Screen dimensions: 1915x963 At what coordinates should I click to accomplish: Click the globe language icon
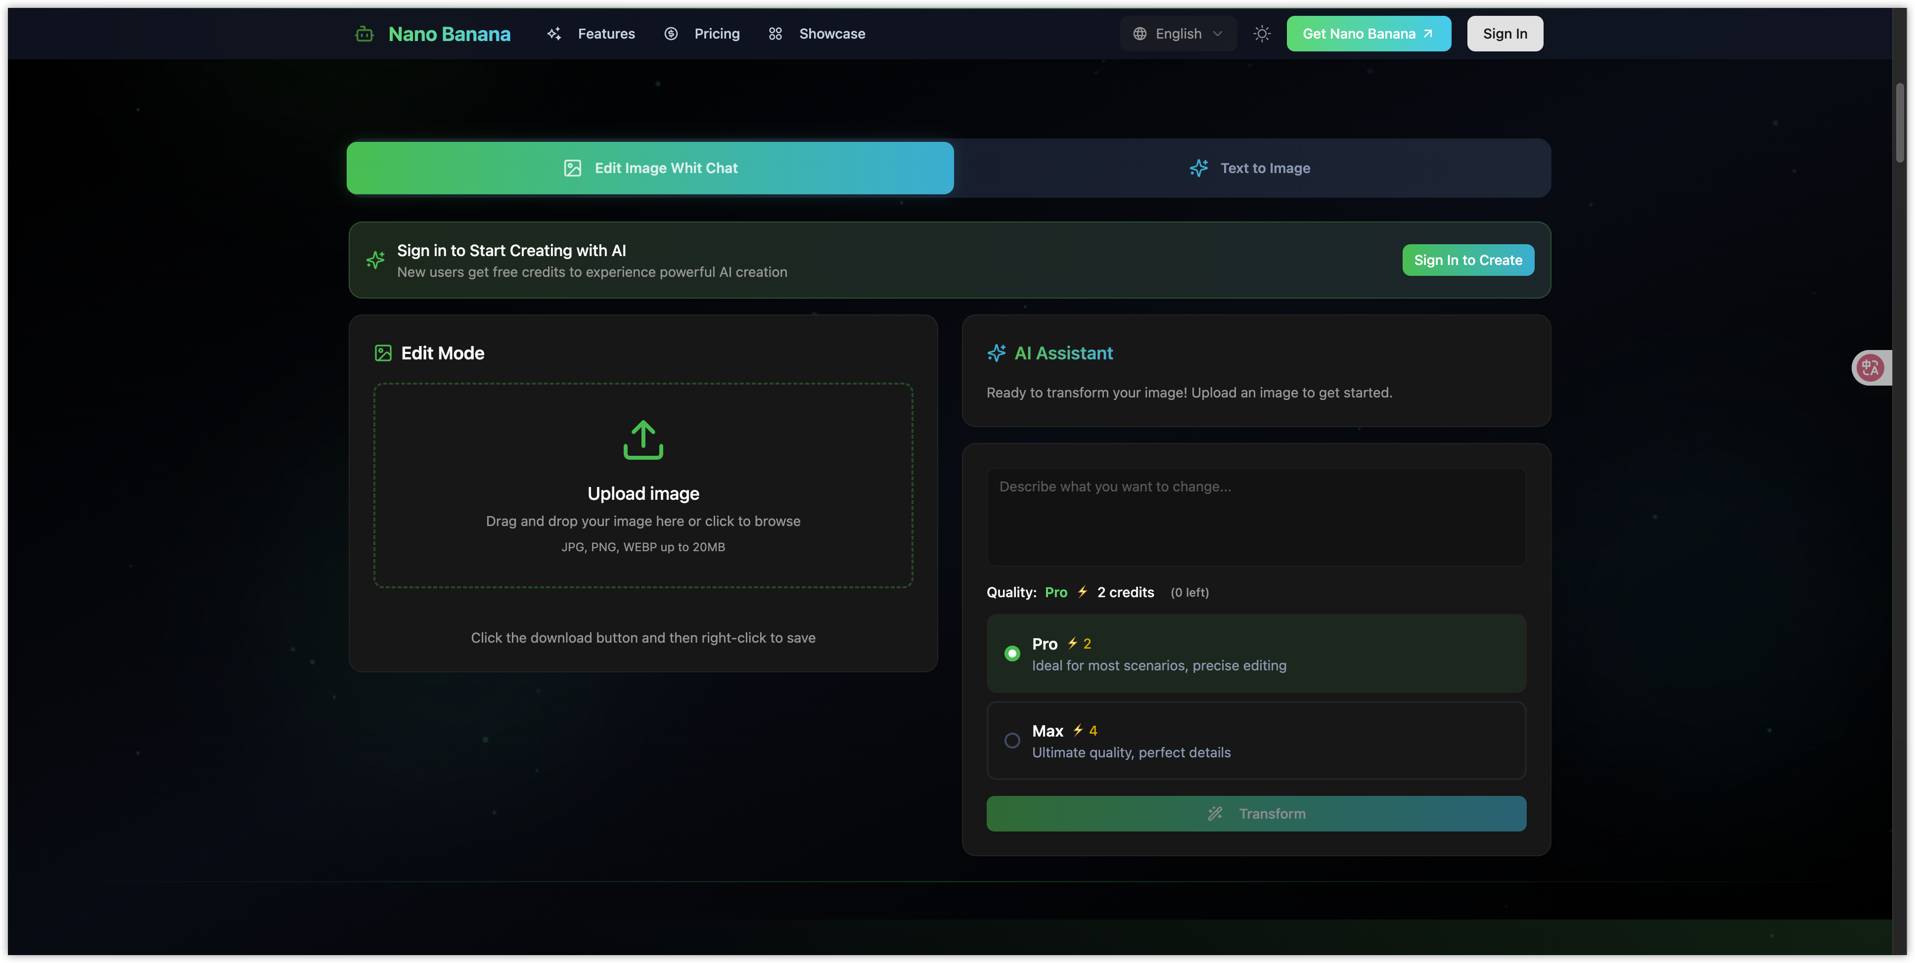[x=1140, y=34]
